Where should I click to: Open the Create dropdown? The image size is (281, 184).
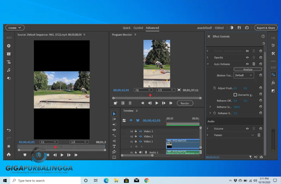15,28
